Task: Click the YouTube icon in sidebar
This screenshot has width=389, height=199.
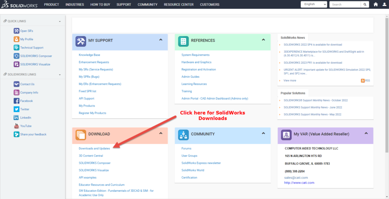Action: tap(16, 126)
